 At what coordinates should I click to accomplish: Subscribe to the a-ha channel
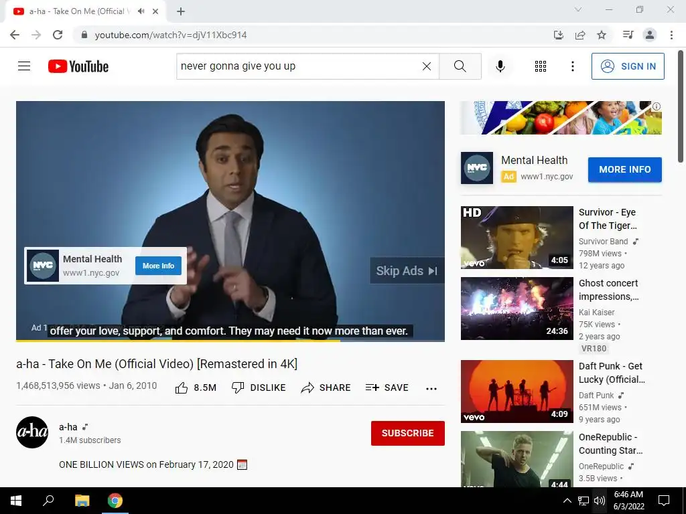[x=408, y=433]
